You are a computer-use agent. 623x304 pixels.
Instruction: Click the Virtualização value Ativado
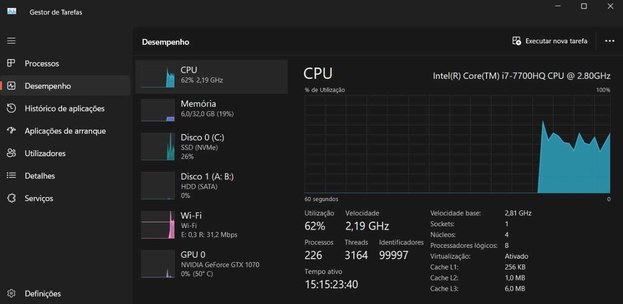pos(517,256)
